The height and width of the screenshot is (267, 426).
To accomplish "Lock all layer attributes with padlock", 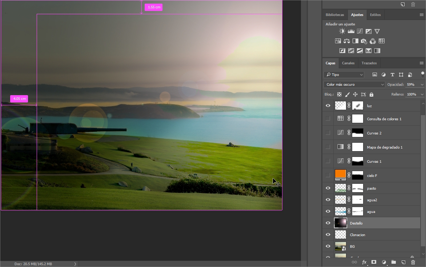I will [x=371, y=94].
